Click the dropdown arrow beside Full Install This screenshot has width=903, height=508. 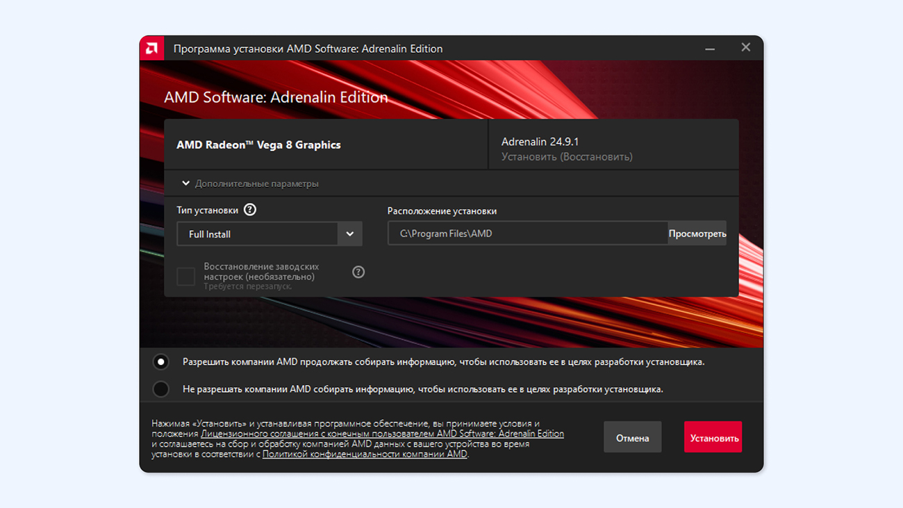[349, 234]
